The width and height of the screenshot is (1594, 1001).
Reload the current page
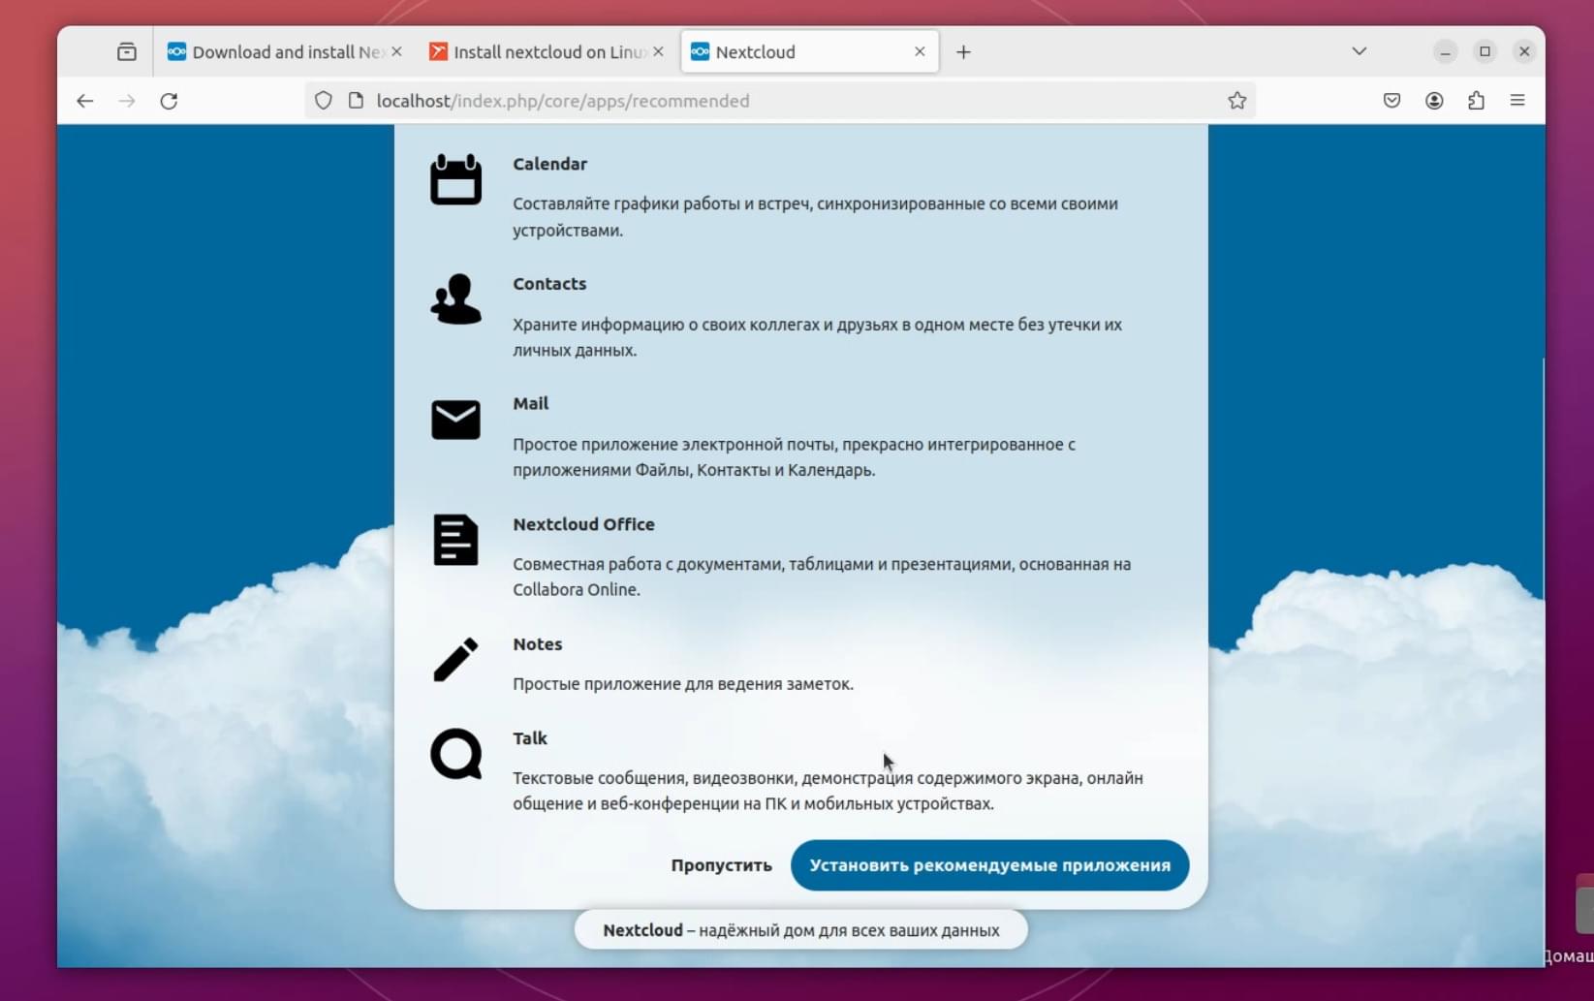pyautogui.click(x=169, y=101)
